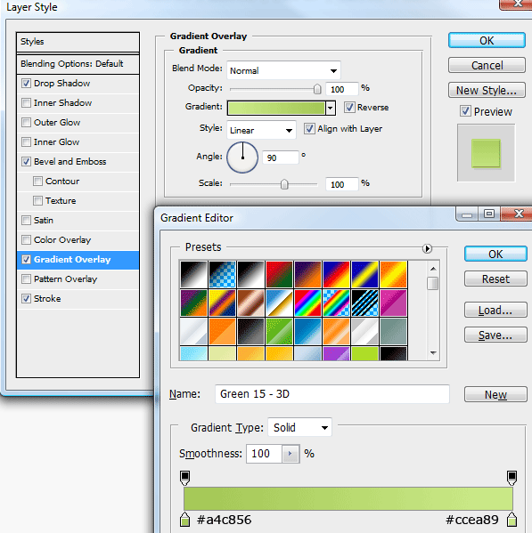
Task: Disable the Reverse checkbox
Action: pos(349,108)
